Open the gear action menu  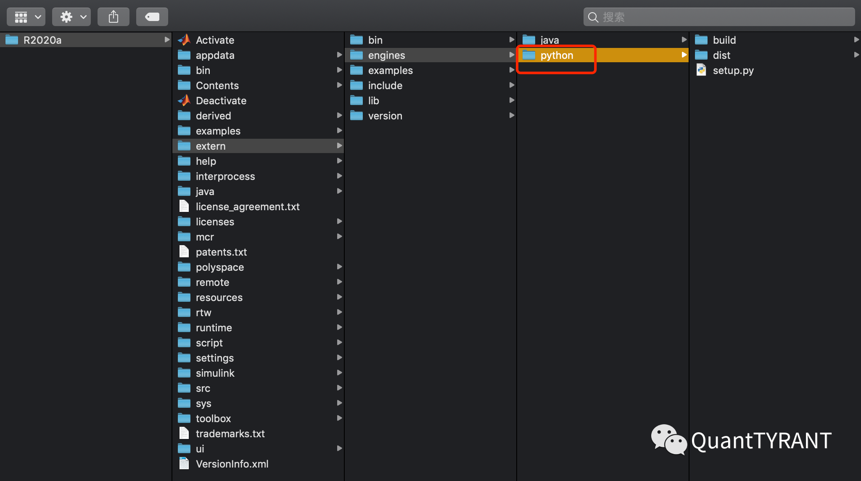point(71,17)
